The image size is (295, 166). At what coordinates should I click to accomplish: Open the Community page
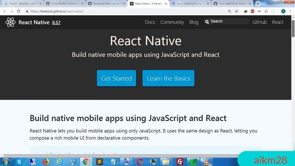(172, 22)
